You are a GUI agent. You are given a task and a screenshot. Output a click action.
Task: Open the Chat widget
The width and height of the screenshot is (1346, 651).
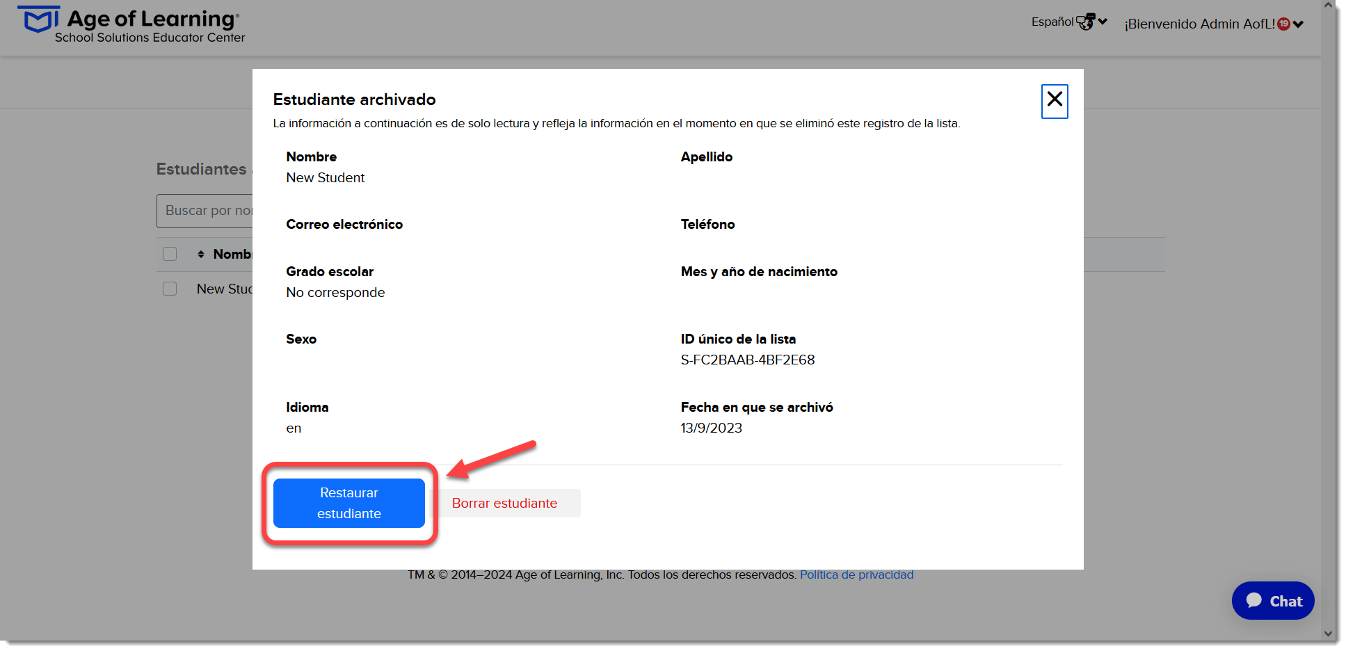(1273, 601)
